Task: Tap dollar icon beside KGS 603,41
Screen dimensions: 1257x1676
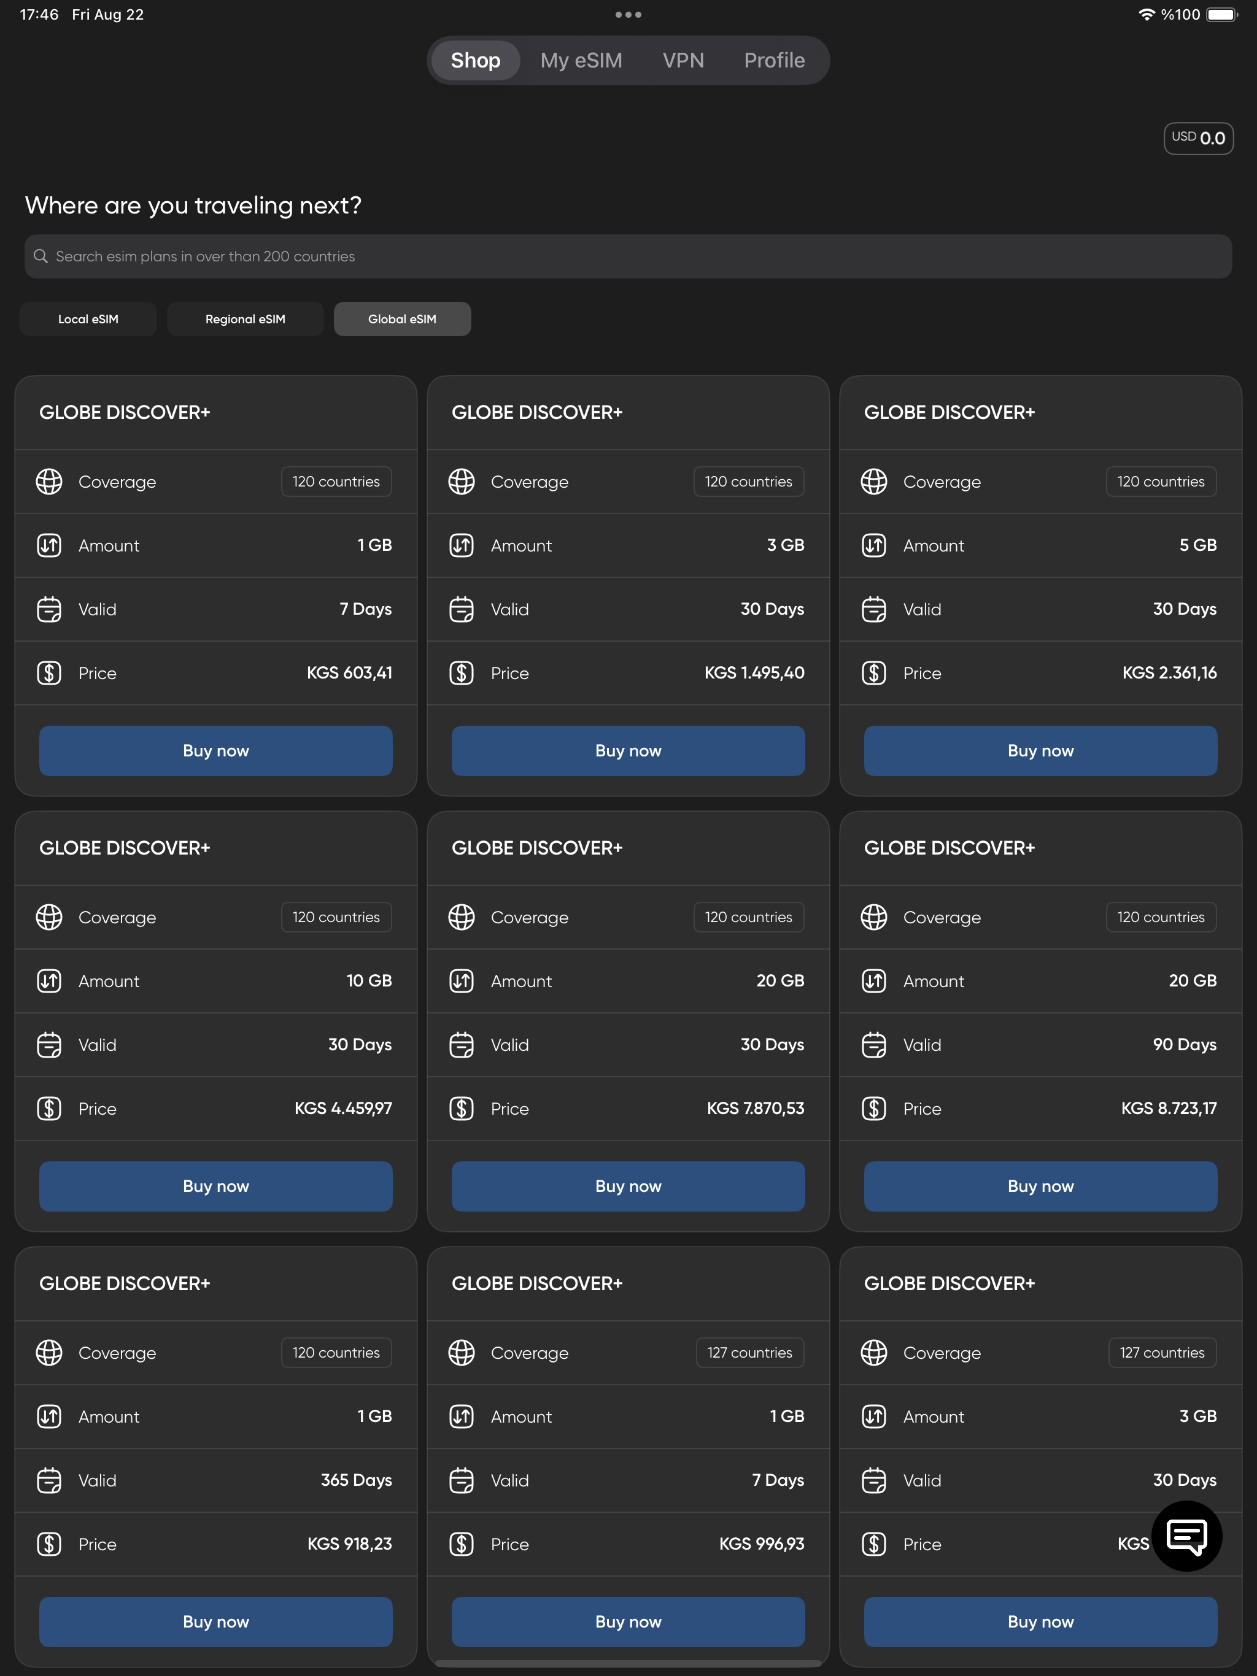Action: 49,673
